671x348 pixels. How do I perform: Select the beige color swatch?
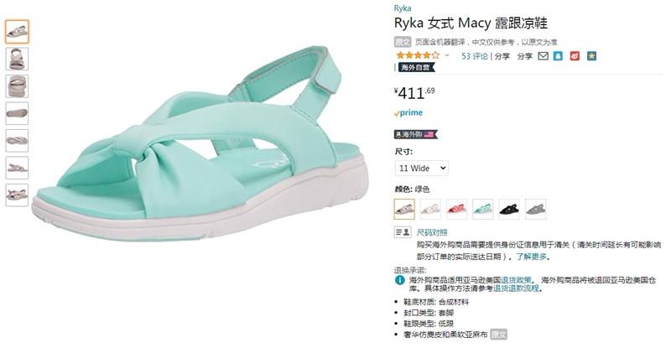coord(430,209)
